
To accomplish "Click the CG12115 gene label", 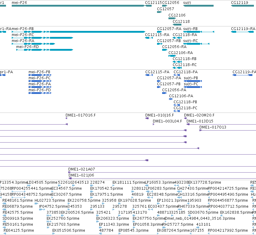I will [x=153, y=3].
